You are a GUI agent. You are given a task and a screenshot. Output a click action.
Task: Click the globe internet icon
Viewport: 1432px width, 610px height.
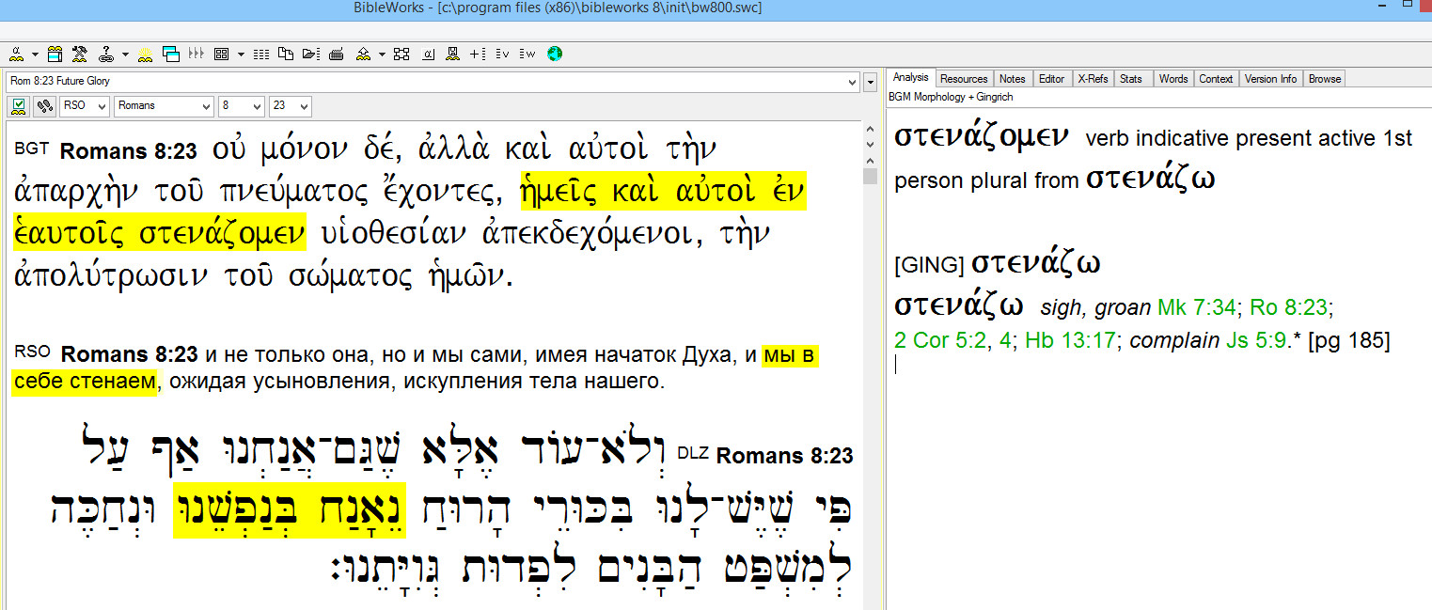pyautogui.click(x=554, y=54)
